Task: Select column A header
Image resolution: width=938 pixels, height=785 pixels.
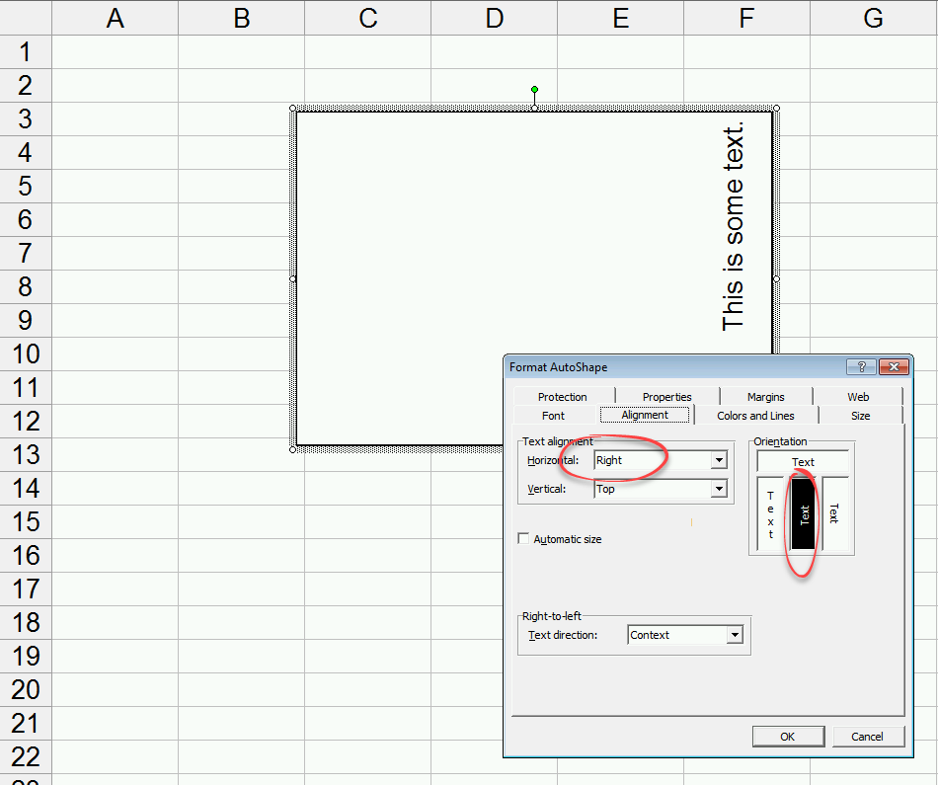Action: (x=115, y=18)
